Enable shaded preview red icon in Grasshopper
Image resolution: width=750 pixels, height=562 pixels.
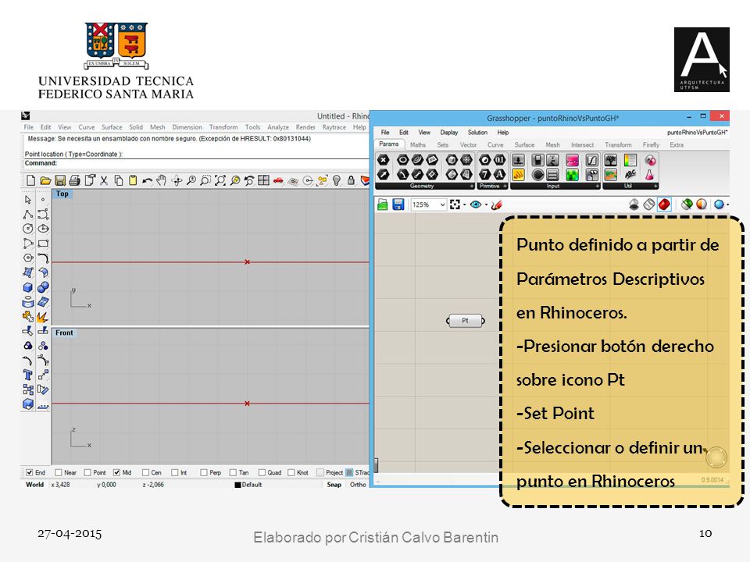[x=664, y=205]
